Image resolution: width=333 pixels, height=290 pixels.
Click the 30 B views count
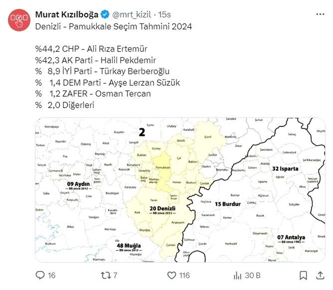(253, 275)
